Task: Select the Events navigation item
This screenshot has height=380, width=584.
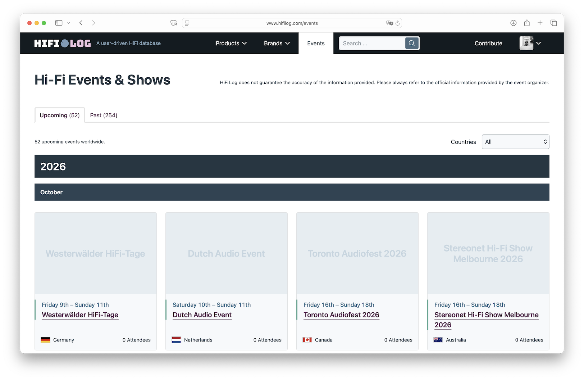Action: [x=316, y=43]
